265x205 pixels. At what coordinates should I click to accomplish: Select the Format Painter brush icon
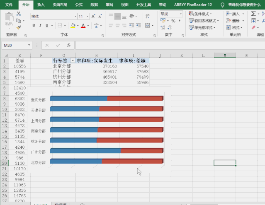(x=19, y=27)
